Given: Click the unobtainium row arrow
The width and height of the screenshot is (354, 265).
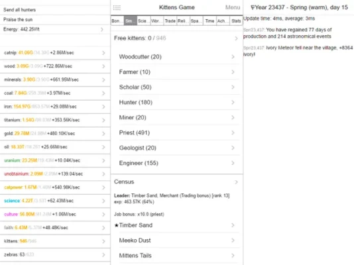Looking at the screenshot, I should pyautogui.click(x=103, y=174).
